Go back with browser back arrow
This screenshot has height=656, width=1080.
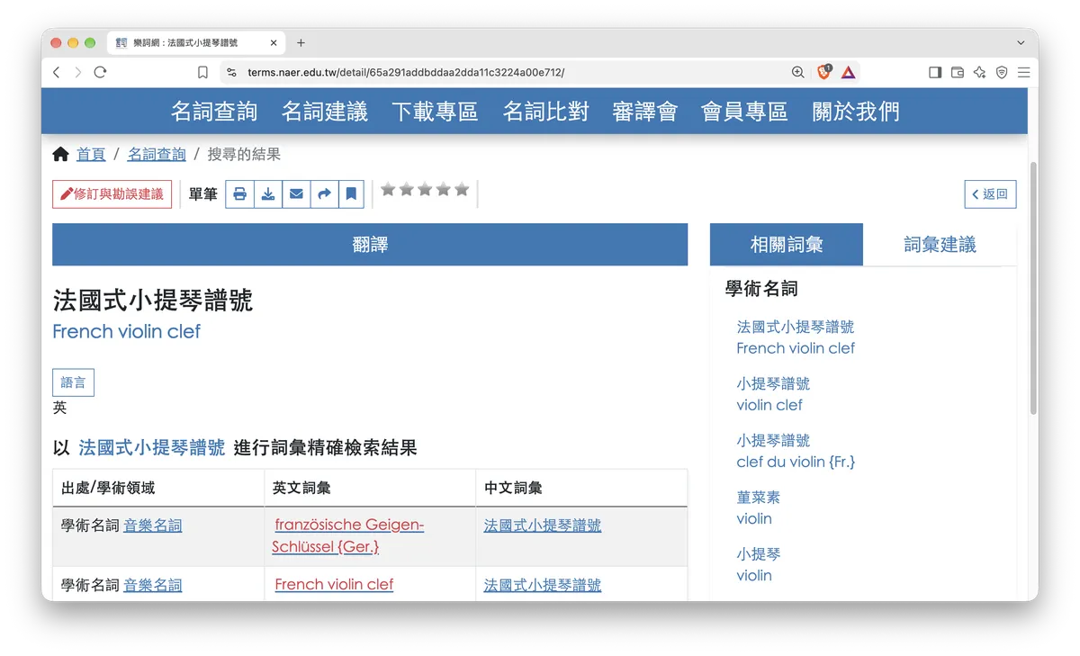coord(57,72)
